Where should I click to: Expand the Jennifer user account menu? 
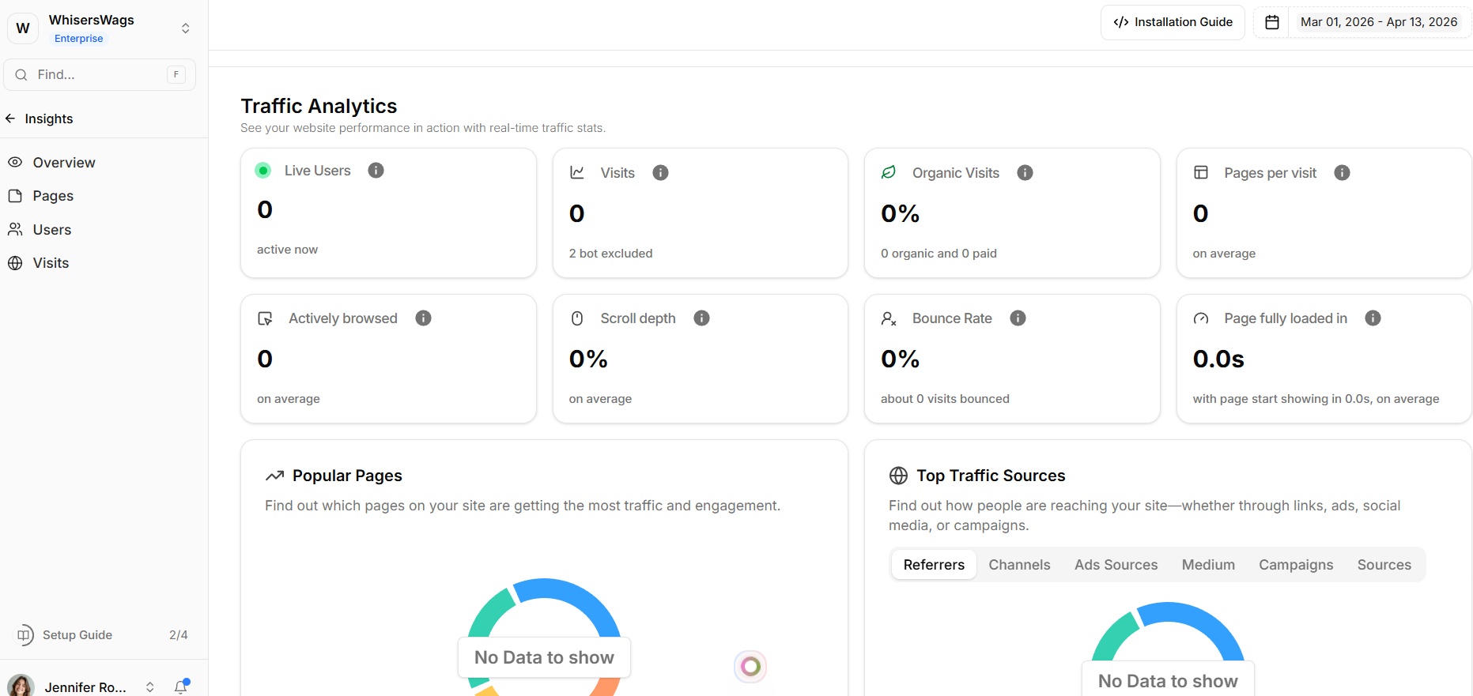tap(149, 687)
